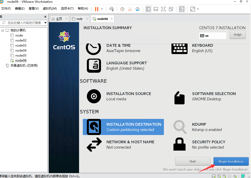Viewport: 251px width, 178px height.
Task: Expand the suspend button dropdown arrow
Action: 102,9
